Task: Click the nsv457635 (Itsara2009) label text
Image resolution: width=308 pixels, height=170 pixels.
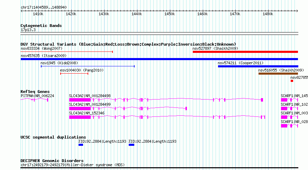Action: 44,56
